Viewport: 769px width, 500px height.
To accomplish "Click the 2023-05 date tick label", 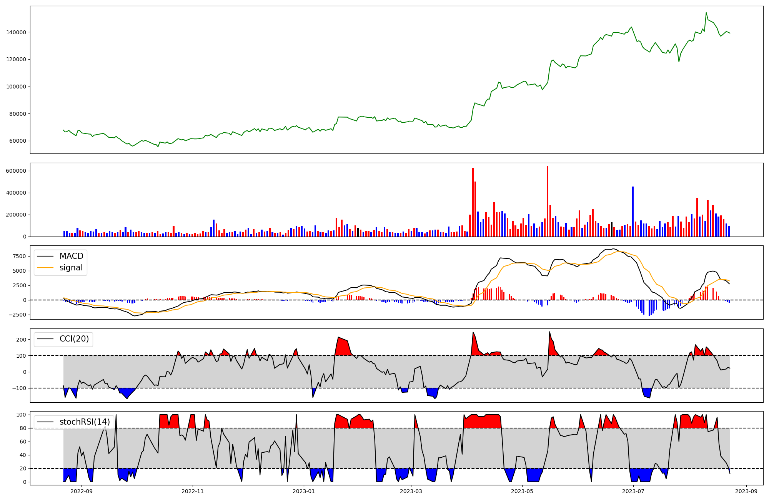I will tap(522, 491).
